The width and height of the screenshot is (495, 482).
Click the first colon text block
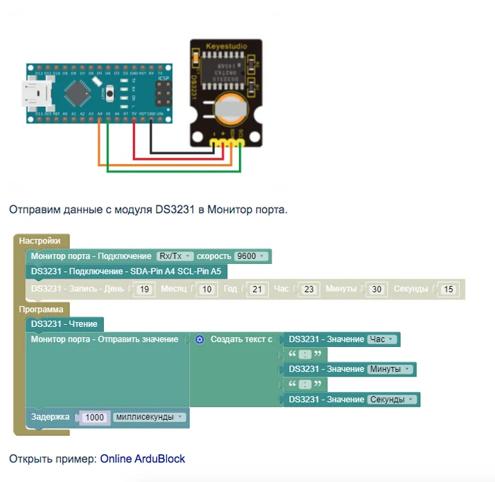tap(305, 355)
